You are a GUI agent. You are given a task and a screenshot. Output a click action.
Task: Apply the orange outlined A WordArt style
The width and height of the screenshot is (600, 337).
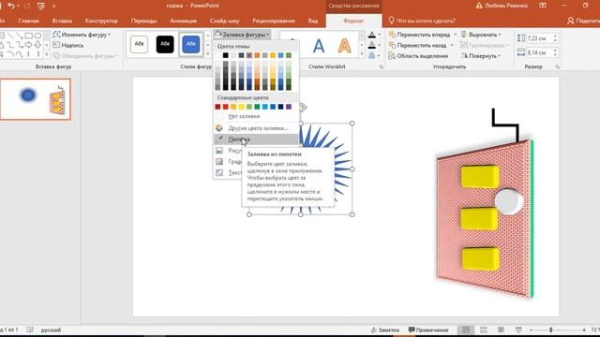pyautogui.click(x=344, y=46)
